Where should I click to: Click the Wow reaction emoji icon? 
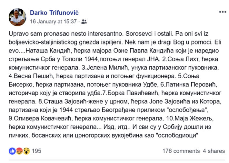tap(26, 151)
